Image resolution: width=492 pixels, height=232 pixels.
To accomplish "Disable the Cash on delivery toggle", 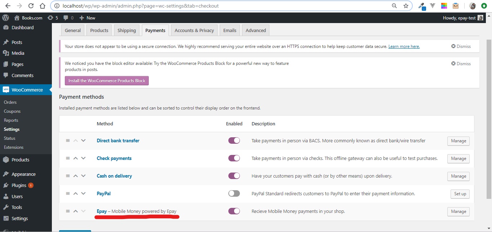I will tap(234, 176).
